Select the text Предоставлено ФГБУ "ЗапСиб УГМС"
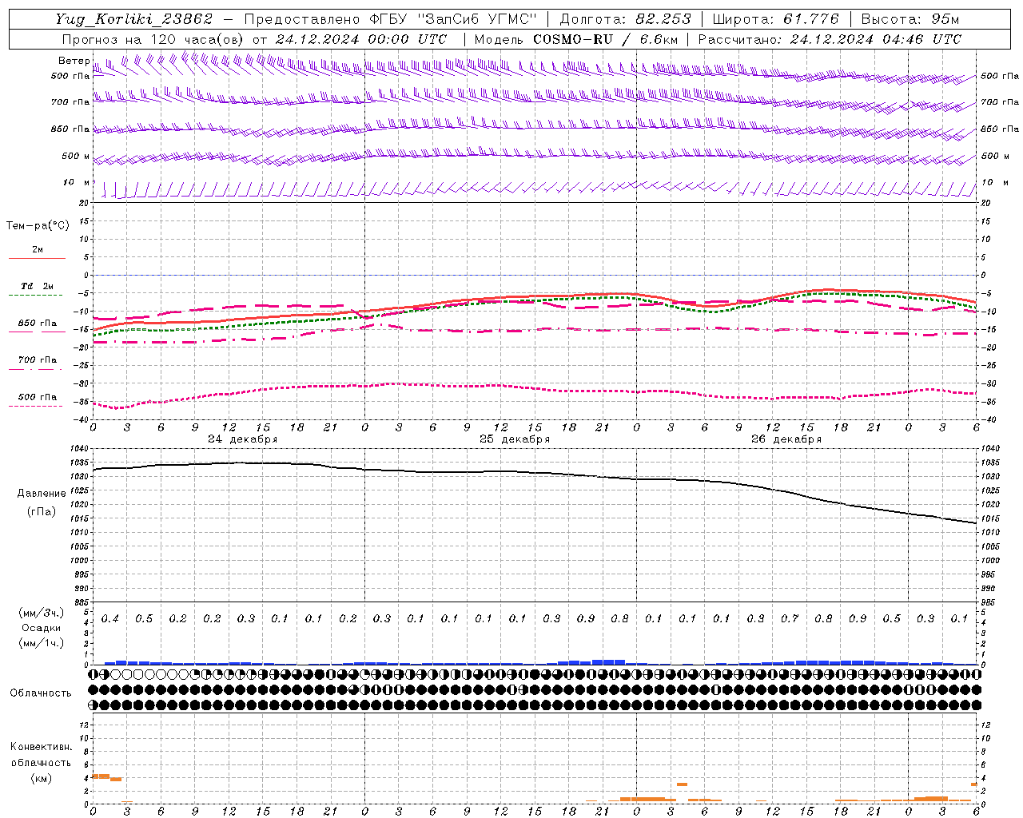 [390, 19]
